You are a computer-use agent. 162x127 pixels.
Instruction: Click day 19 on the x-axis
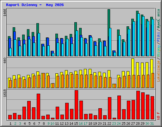click(x=95, y=124)
